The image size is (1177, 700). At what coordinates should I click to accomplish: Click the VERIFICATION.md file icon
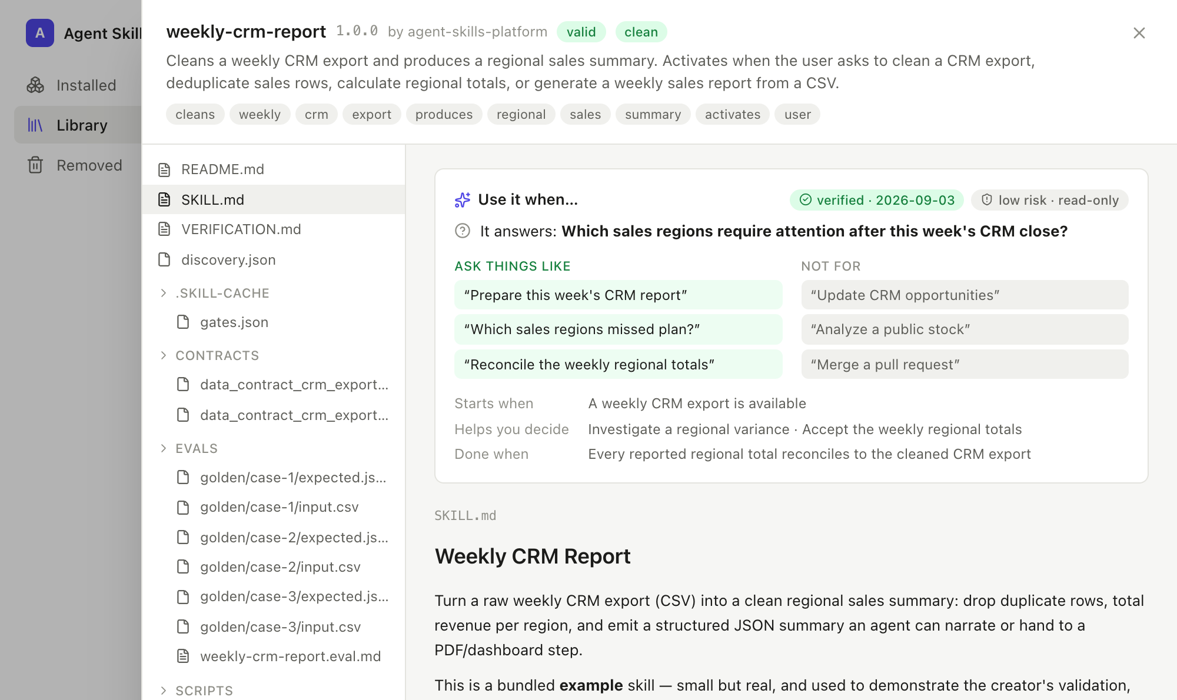164,229
